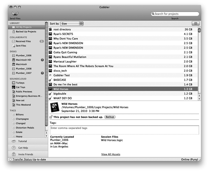This screenshot has width=209, height=172.
Task: Click the This Weekend playlist icon
Action: pos(13,105)
